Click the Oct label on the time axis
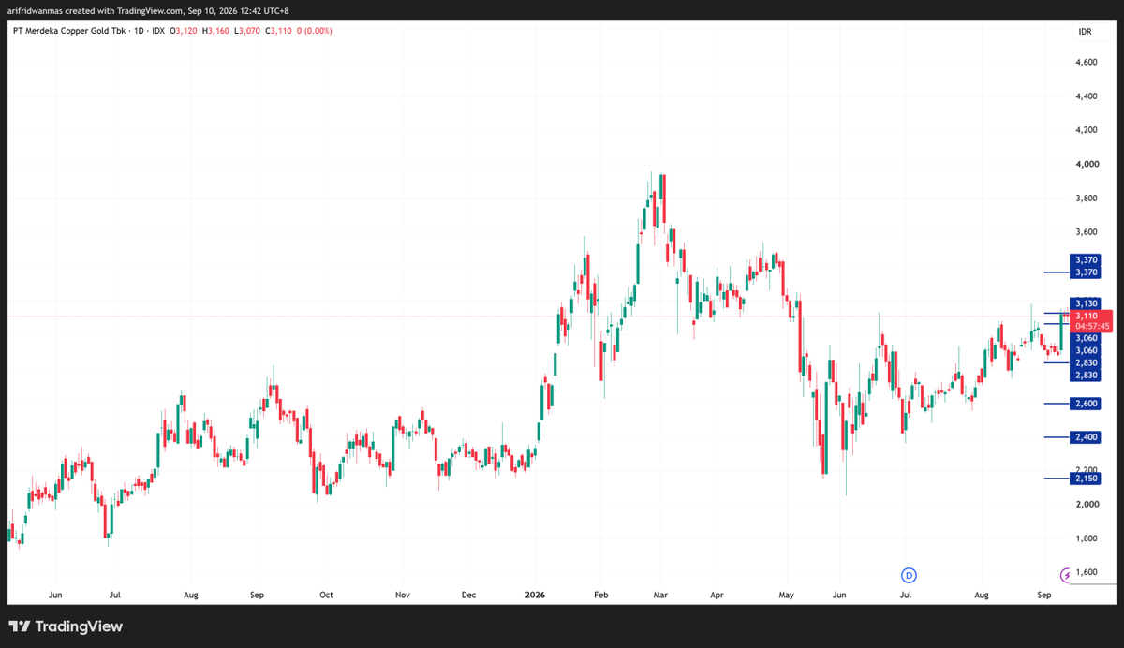 pyautogui.click(x=326, y=595)
